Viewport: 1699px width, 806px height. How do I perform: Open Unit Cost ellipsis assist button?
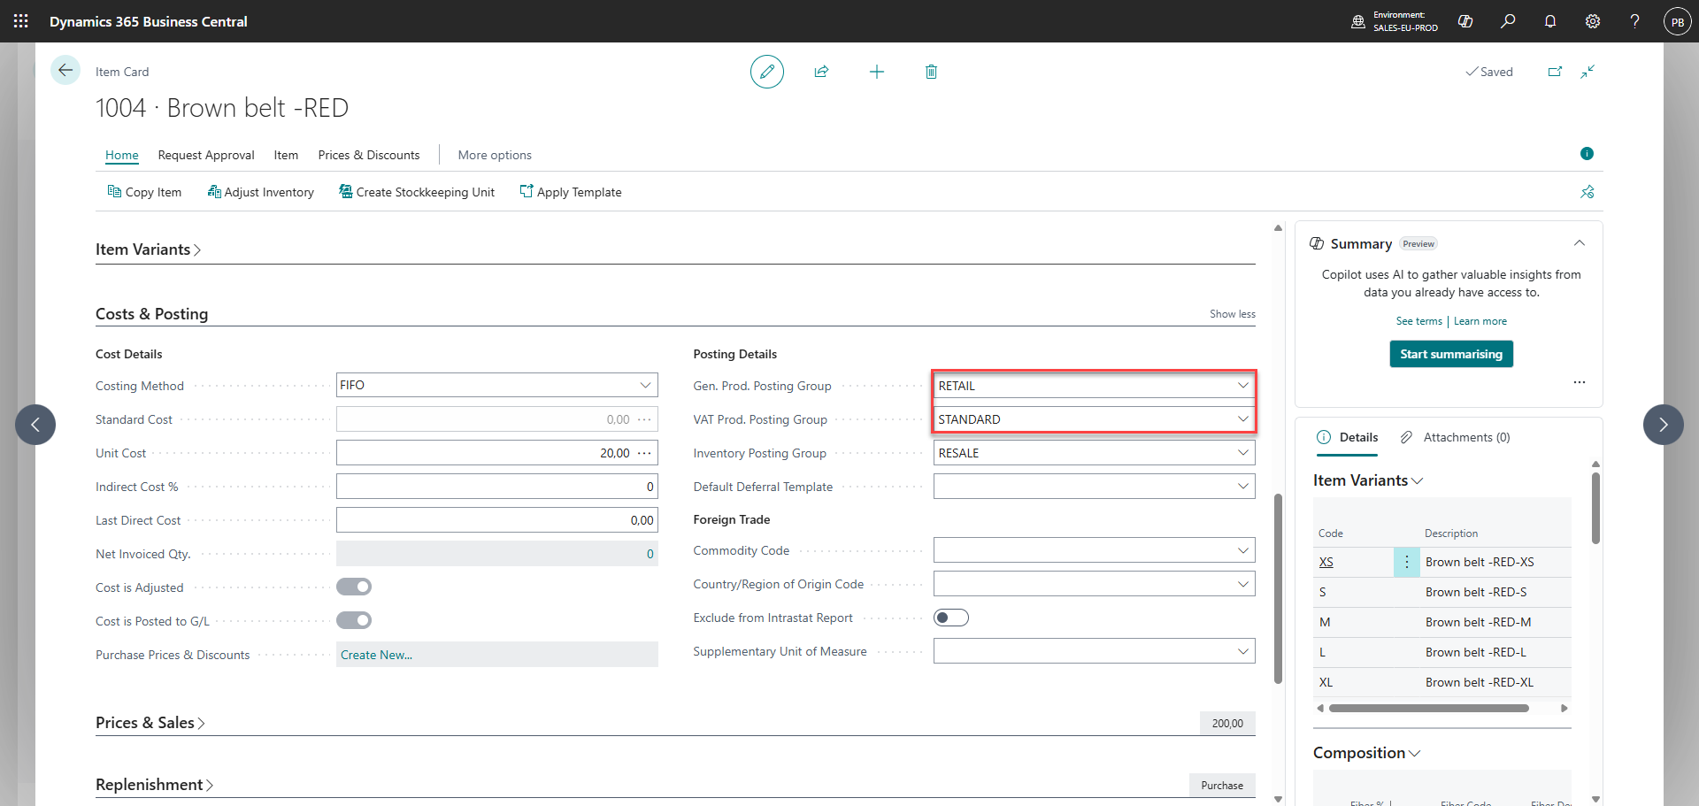coord(644,453)
